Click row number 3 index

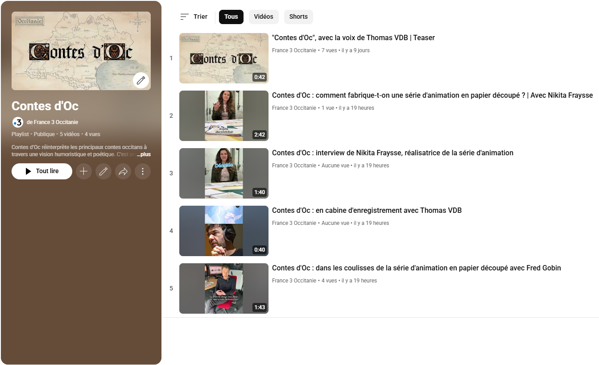click(x=171, y=173)
